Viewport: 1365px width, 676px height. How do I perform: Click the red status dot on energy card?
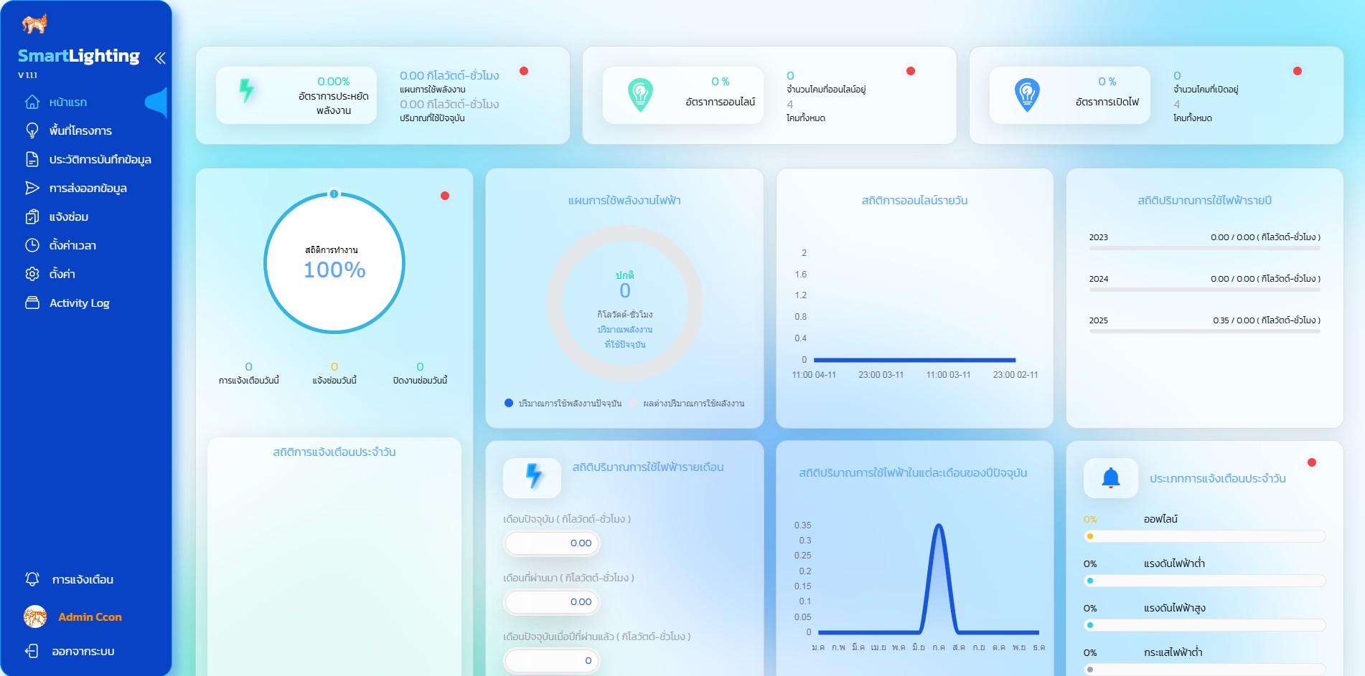coord(524,71)
